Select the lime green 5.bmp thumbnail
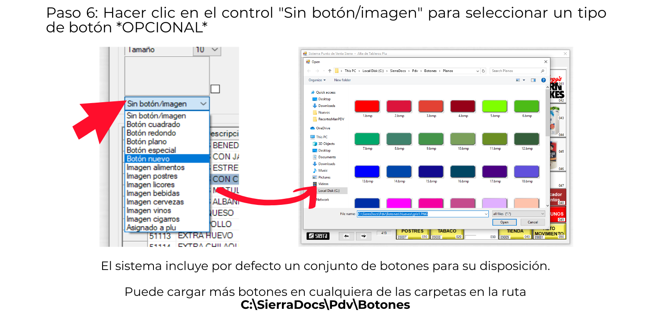 [495, 107]
